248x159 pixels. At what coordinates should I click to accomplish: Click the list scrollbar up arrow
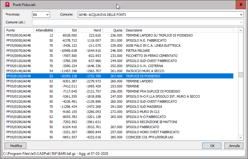(x=241, y=30)
